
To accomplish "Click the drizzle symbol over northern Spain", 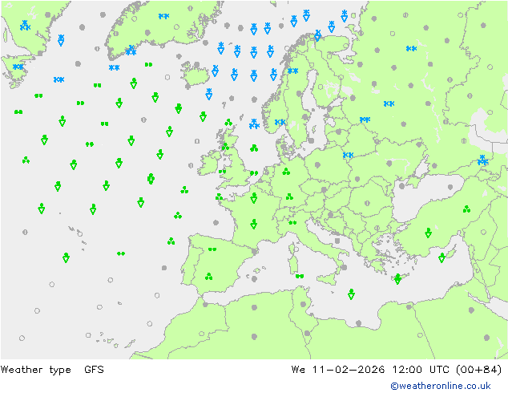I will [212, 249].
